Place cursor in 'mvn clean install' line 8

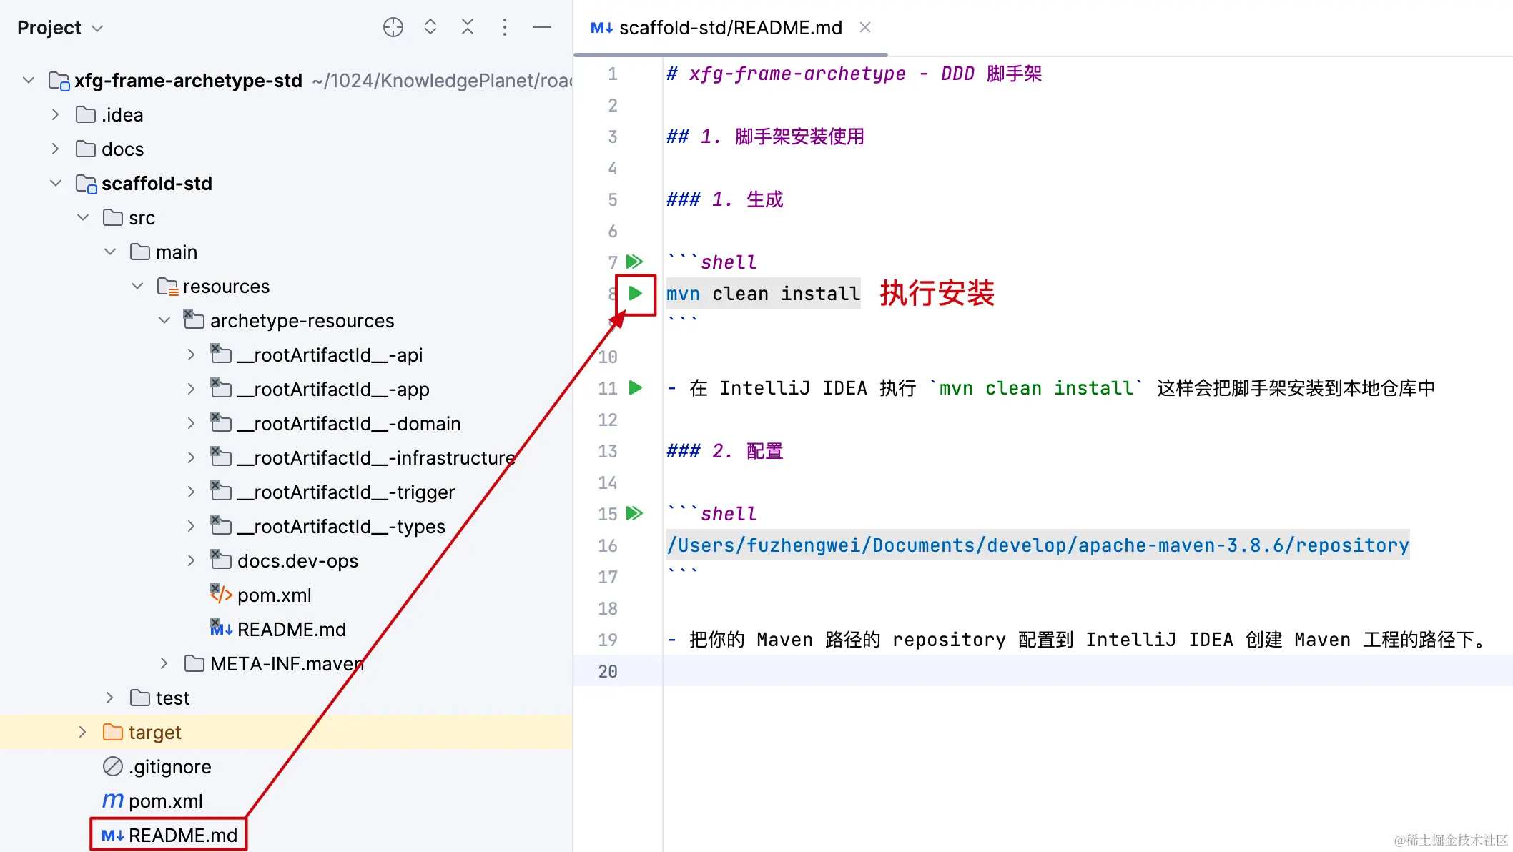[x=763, y=294]
